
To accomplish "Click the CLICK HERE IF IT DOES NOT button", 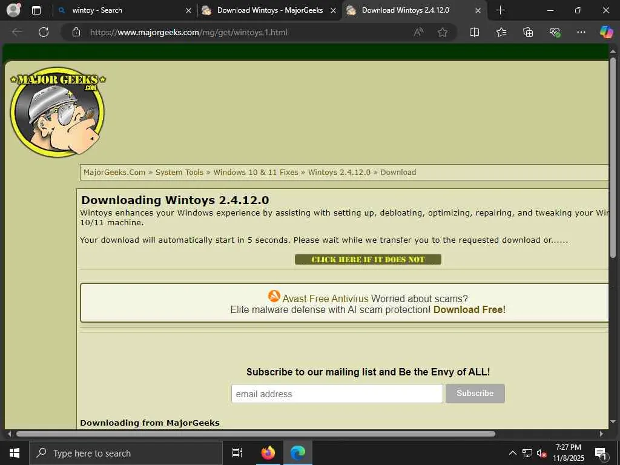I will click(368, 259).
